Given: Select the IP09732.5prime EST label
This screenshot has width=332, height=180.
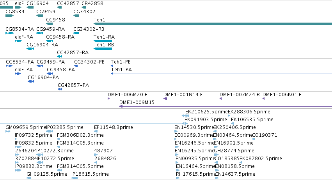Looking at the screenshot, I should tap(34, 135).
